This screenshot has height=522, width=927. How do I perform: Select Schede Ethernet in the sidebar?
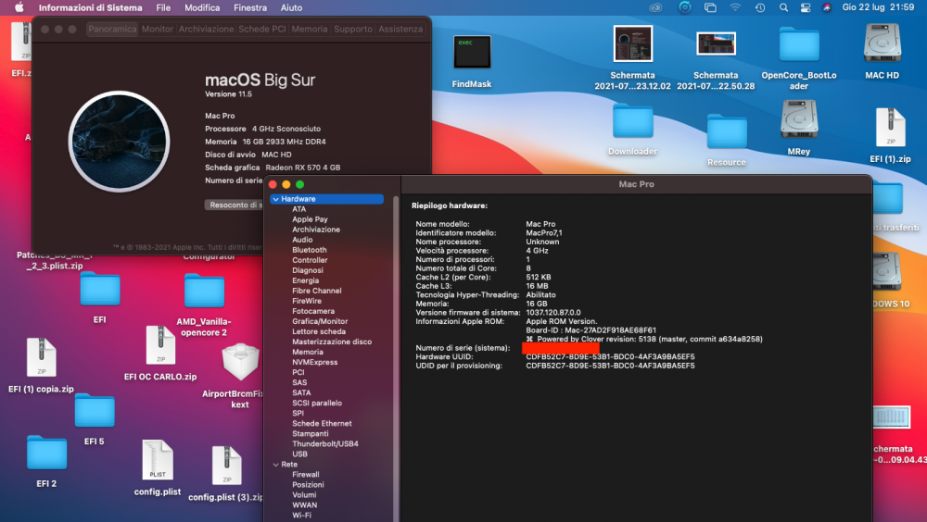click(x=322, y=423)
